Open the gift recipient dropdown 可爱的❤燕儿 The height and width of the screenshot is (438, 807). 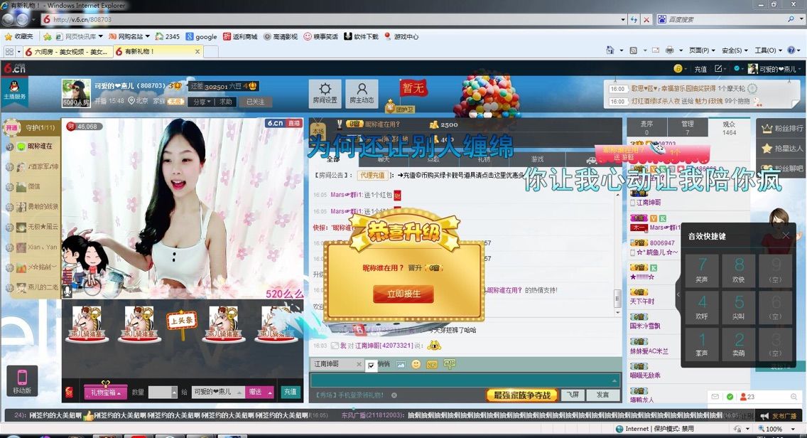217,392
